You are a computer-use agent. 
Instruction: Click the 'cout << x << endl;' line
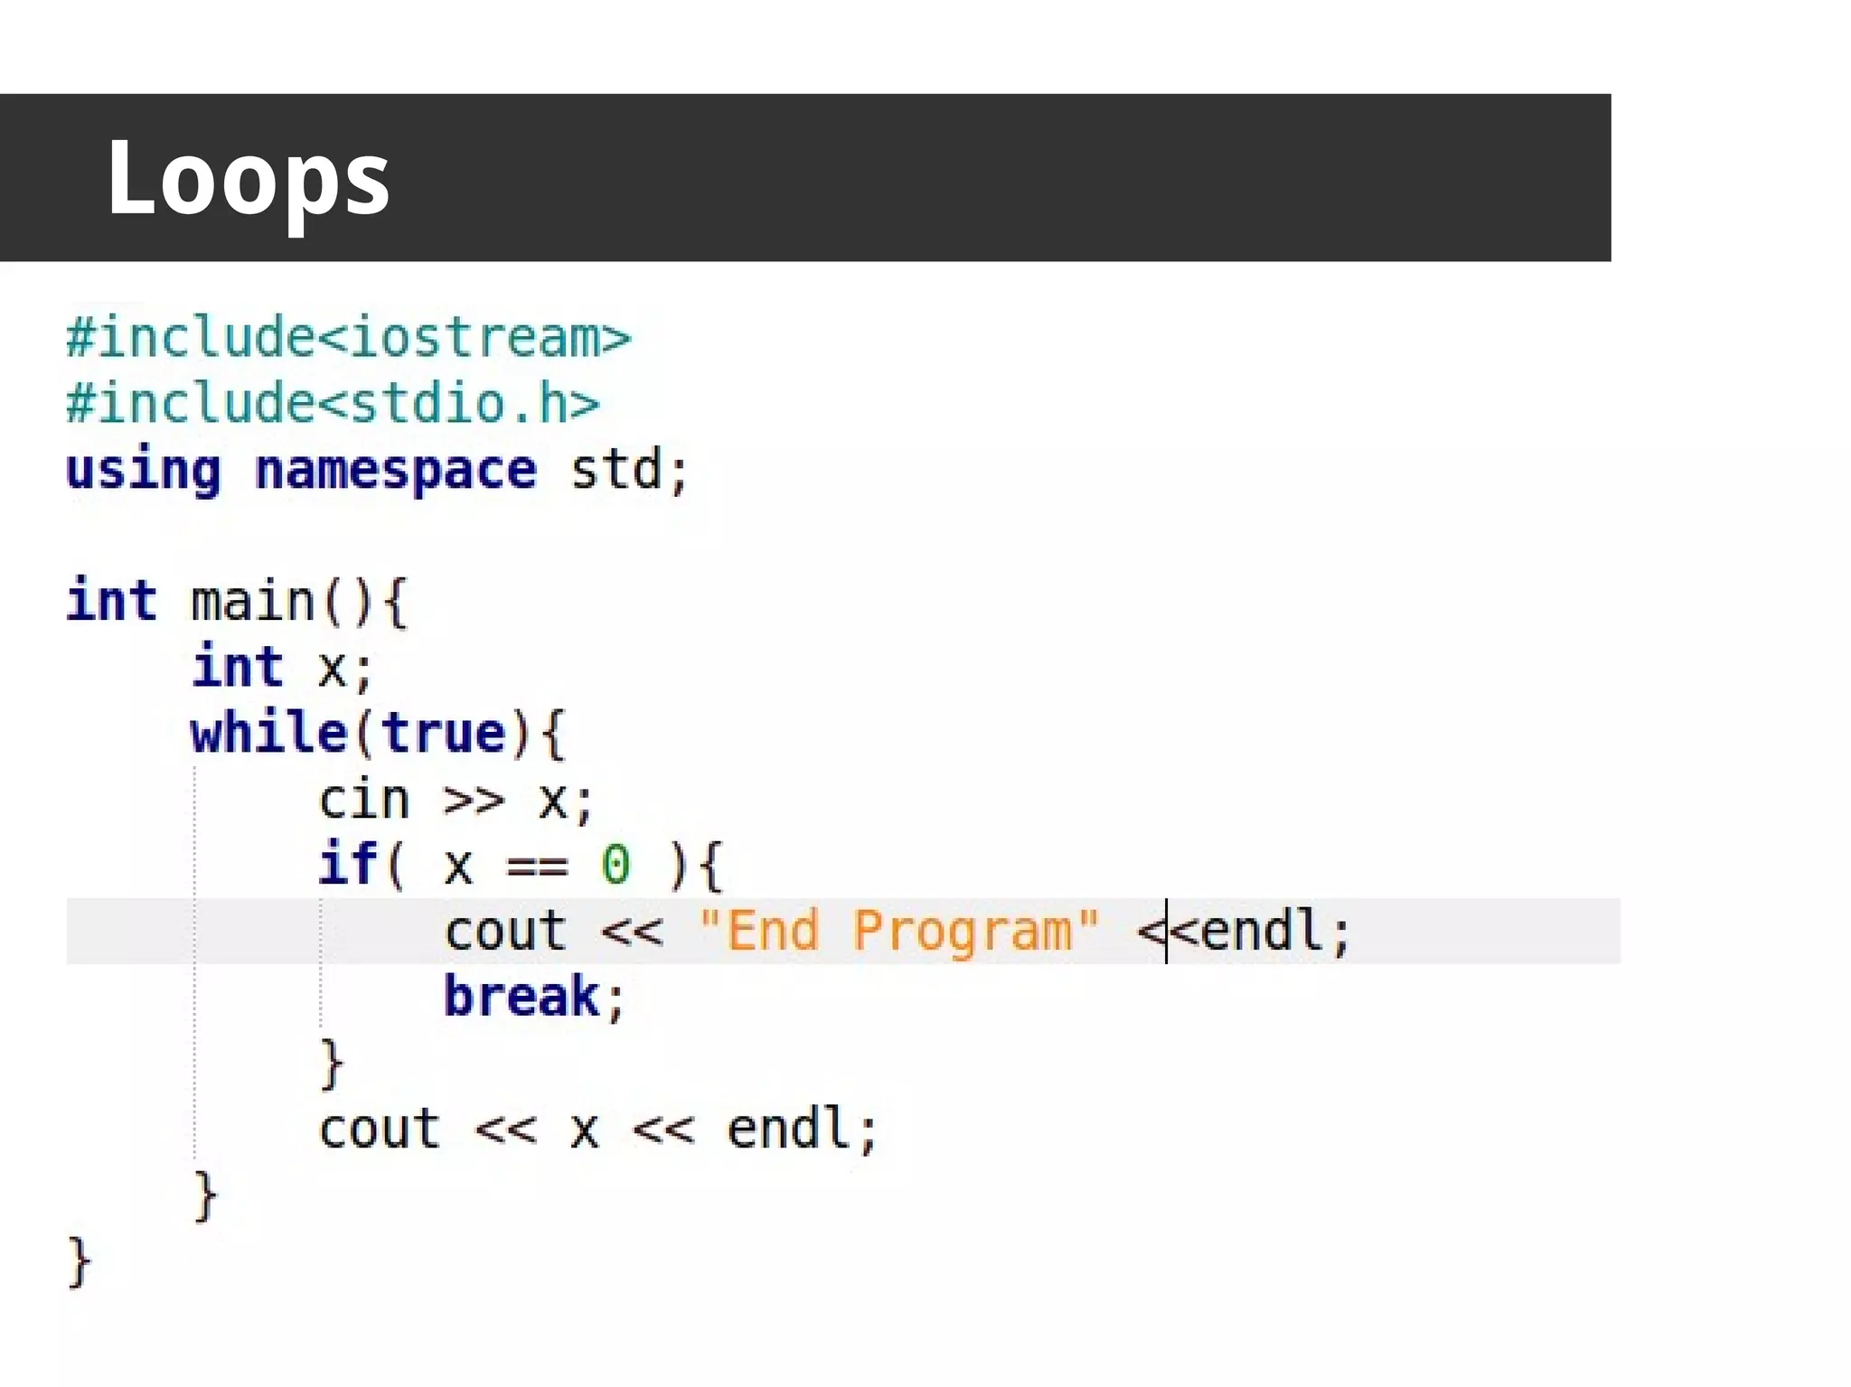click(x=597, y=1129)
